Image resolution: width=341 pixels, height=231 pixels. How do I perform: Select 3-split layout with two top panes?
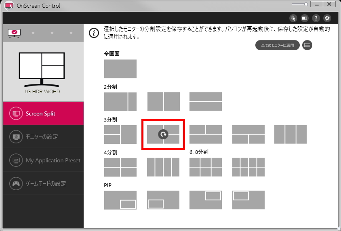pos(206,134)
